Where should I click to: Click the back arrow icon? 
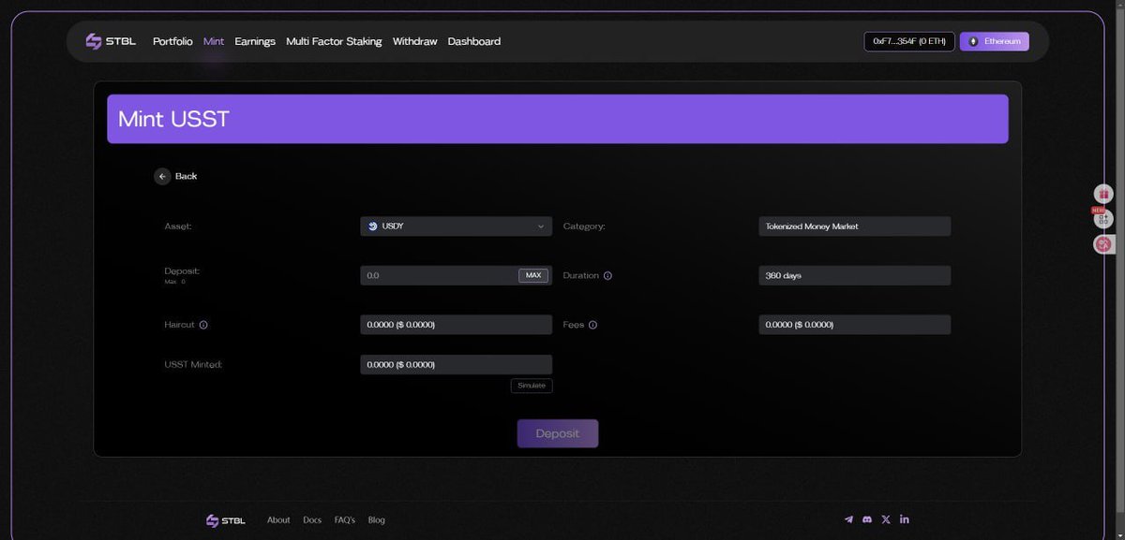pos(162,176)
